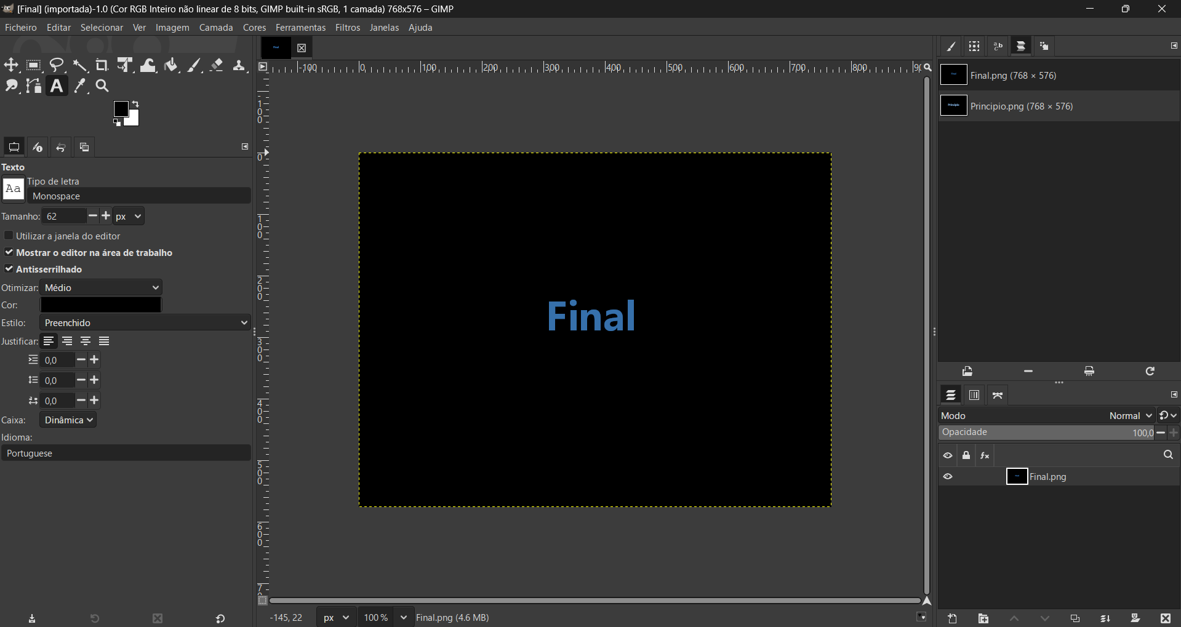This screenshot has width=1181, height=627.
Task: Select the Smudge tool
Action: [11, 86]
